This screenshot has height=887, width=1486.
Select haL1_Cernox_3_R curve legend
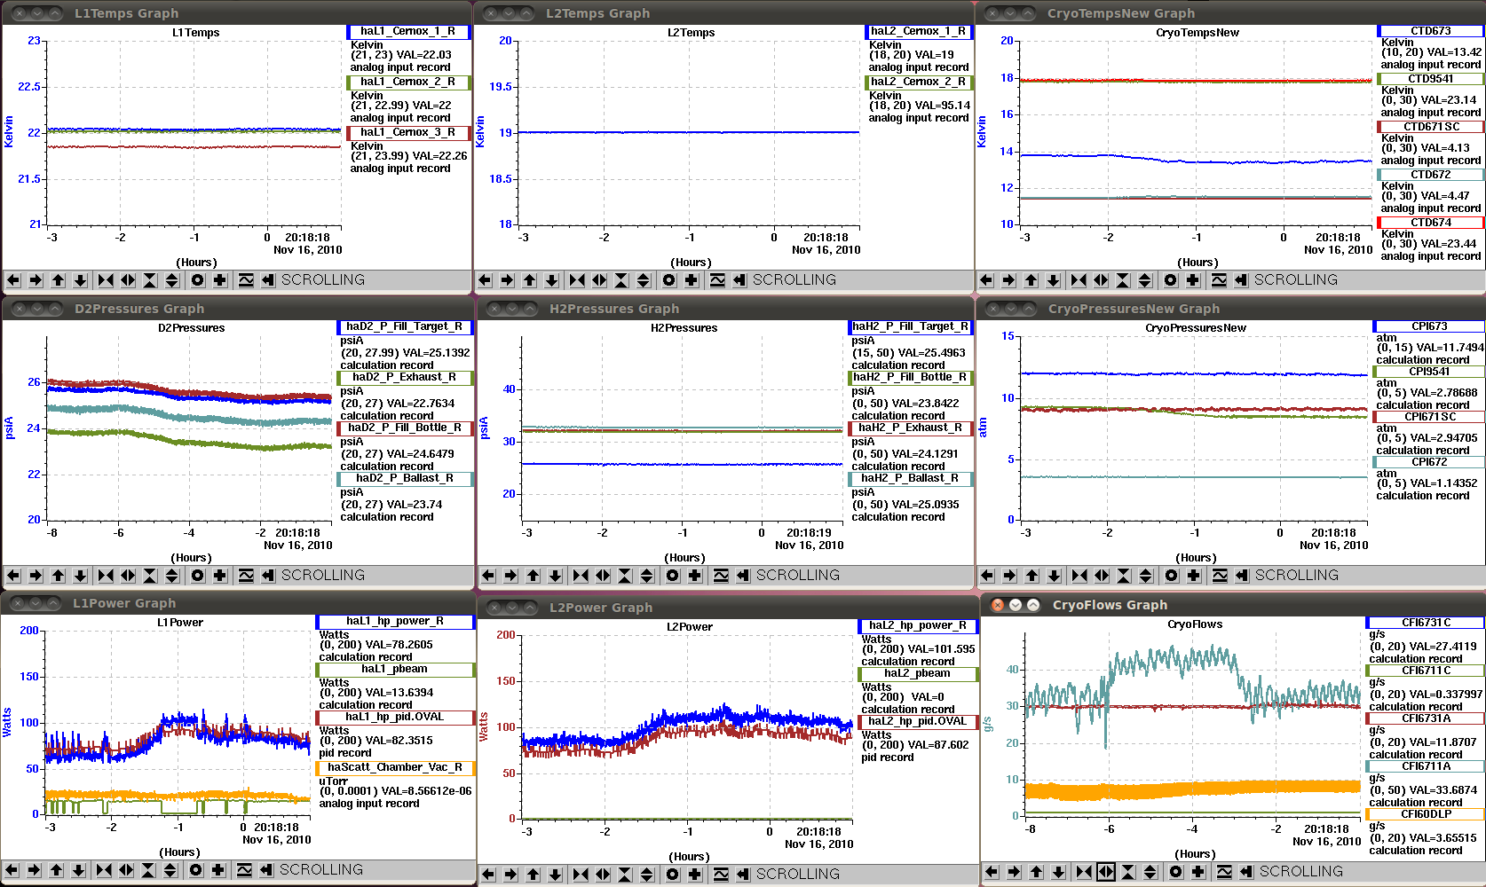point(407,133)
